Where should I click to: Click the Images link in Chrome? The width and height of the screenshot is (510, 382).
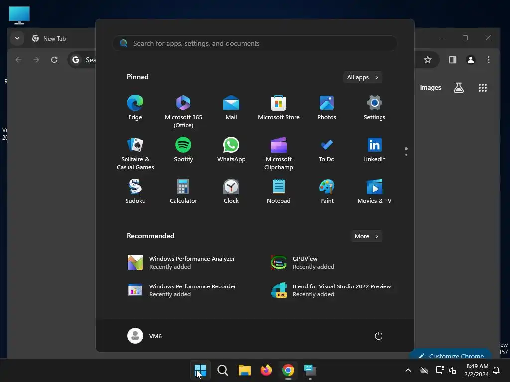click(x=430, y=88)
